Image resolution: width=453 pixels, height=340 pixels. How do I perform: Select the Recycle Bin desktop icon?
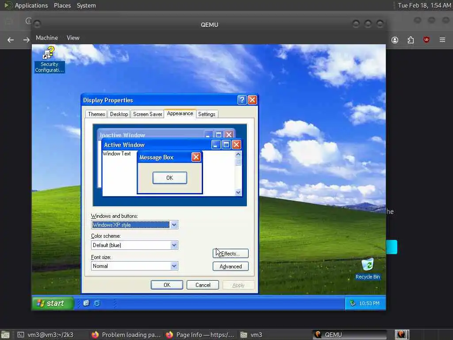368,269
